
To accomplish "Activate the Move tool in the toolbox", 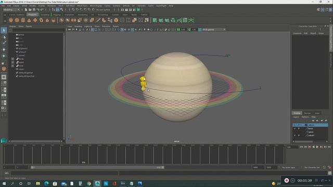I will tap(4, 49).
